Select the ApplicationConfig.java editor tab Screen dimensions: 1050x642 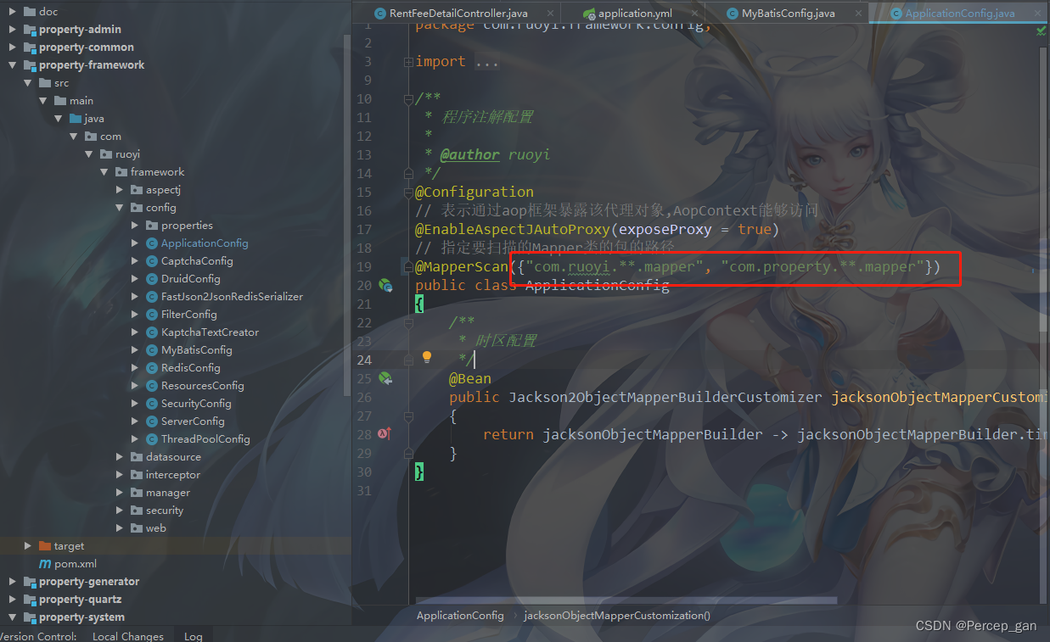pos(959,14)
